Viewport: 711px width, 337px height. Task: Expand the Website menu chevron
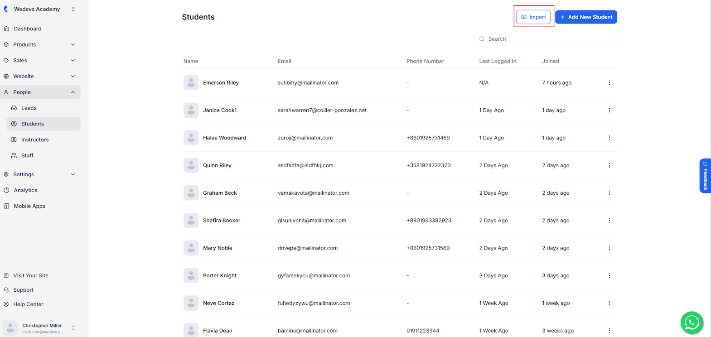pos(73,76)
